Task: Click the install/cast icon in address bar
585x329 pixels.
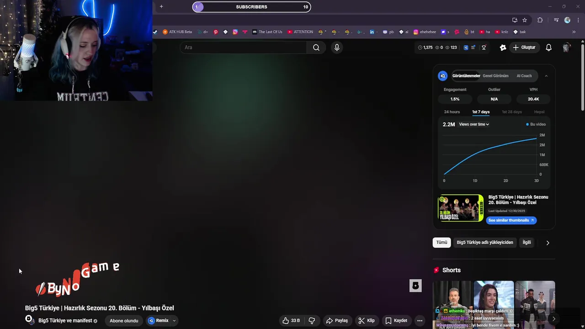Action: point(515,20)
